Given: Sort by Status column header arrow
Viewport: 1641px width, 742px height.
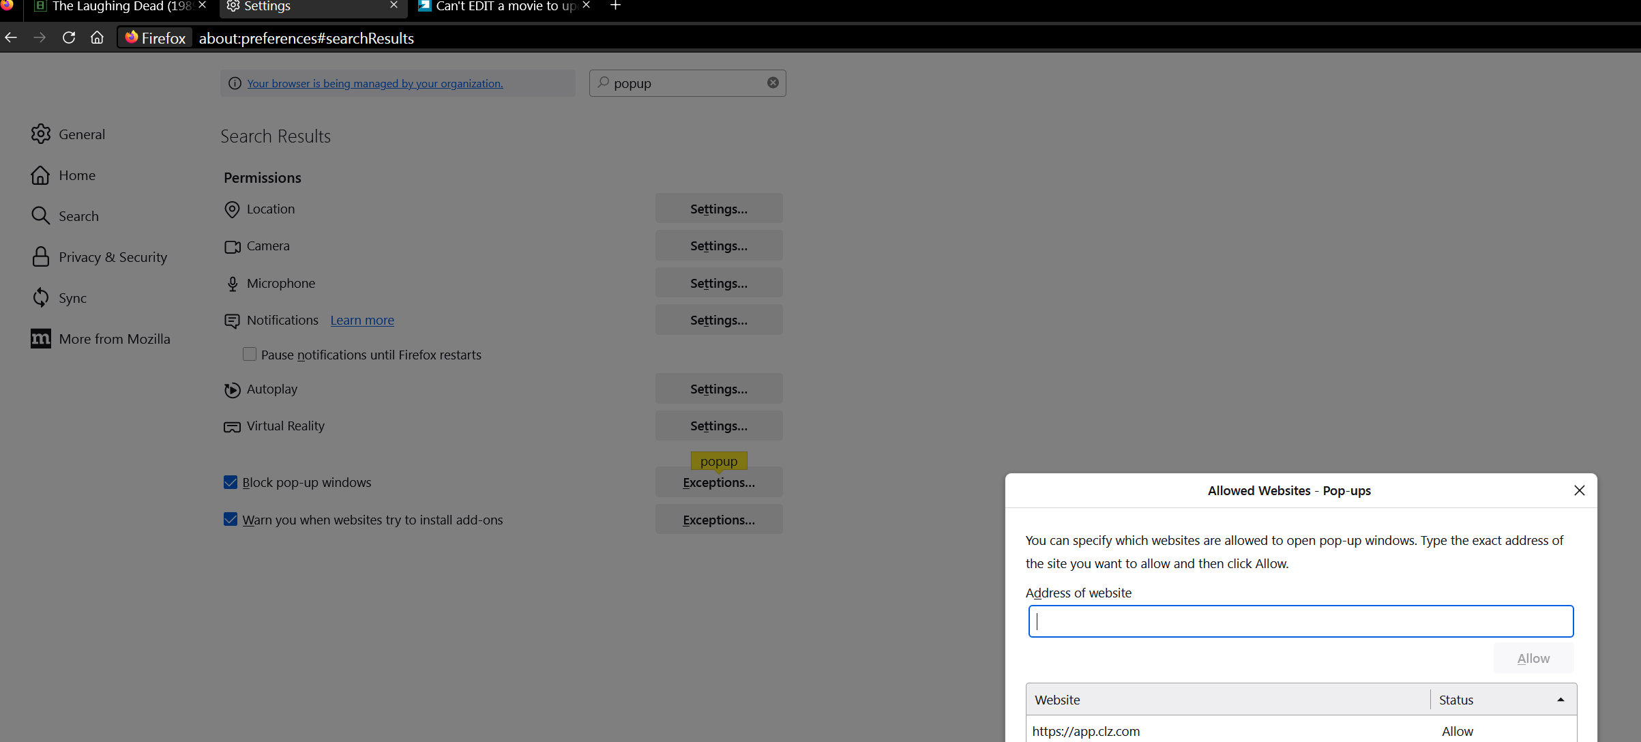Looking at the screenshot, I should point(1560,700).
